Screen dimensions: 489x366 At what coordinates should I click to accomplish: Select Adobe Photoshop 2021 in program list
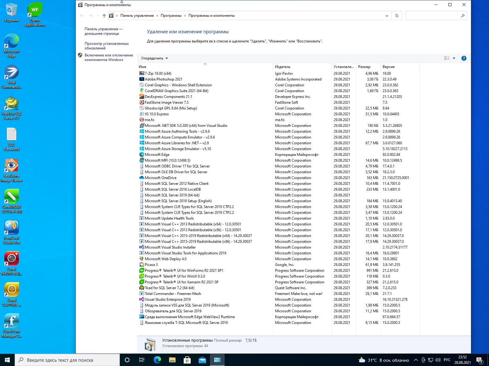(164, 79)
